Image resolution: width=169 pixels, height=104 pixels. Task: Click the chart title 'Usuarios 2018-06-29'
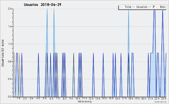click(43, 4)
